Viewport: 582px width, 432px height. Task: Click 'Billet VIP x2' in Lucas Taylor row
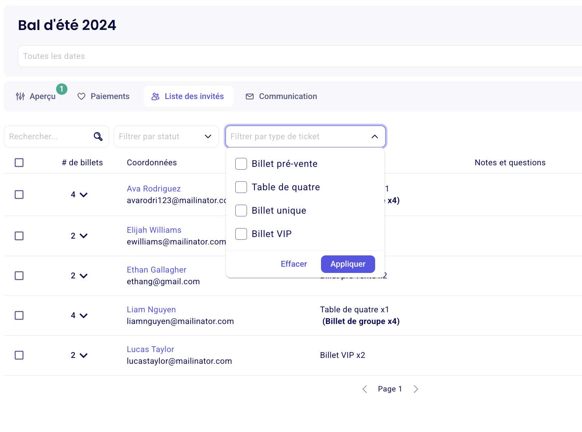342,355
